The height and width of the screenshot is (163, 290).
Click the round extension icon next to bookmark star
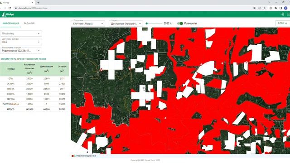point(271,8)
